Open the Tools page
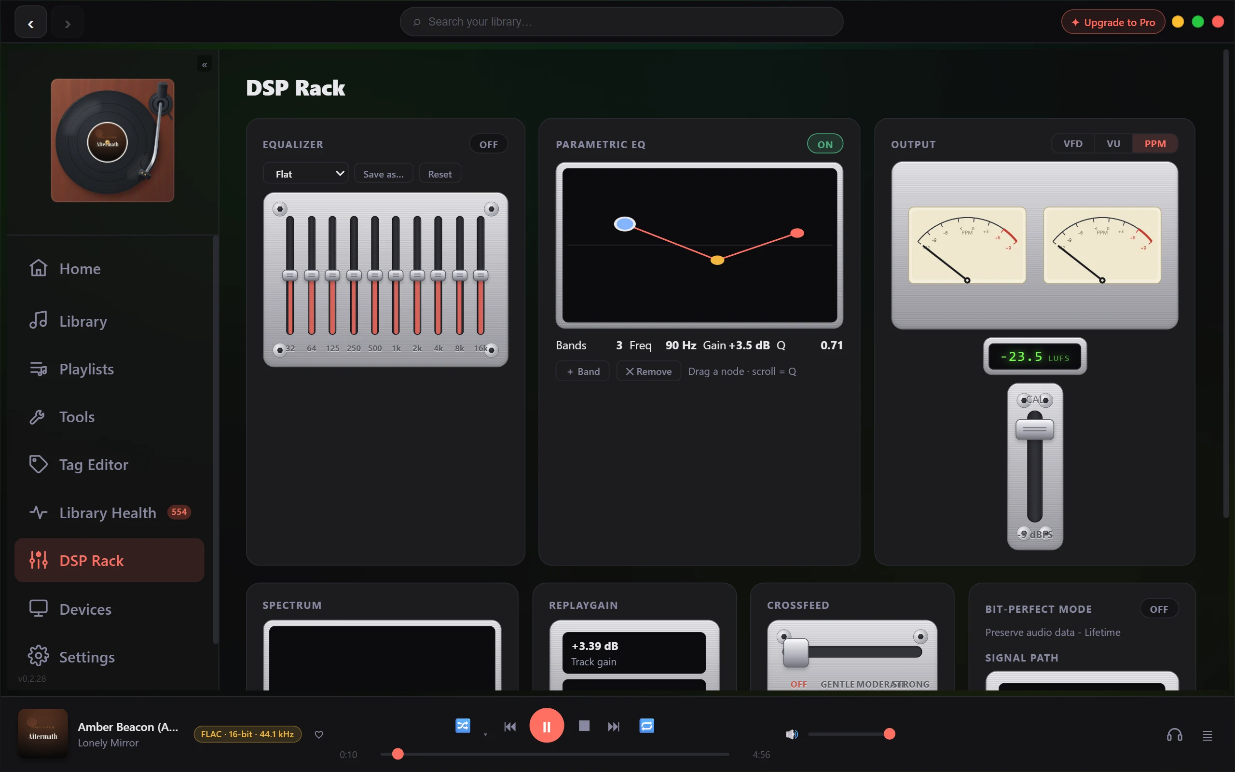The image size is (1235, 772). 109,416
